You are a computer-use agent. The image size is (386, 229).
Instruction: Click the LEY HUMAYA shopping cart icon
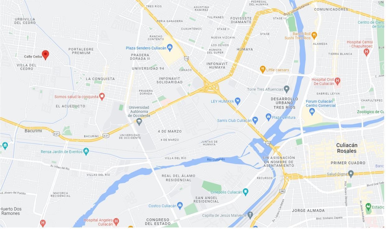[238, 101]
